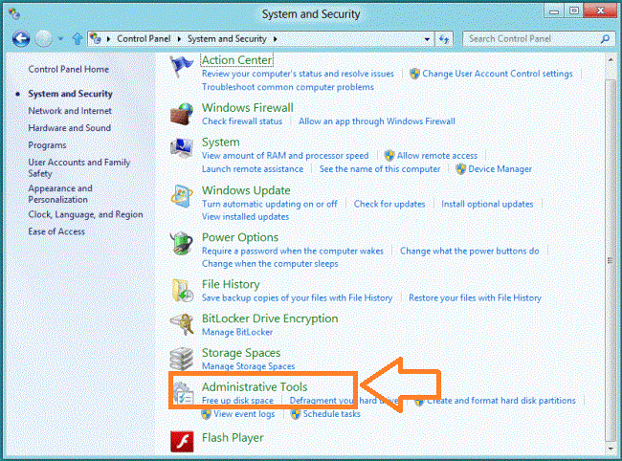Image resolution: width=622 pixels, height=461 pixels.
Task: Click Check for updates
Action: 389,204
